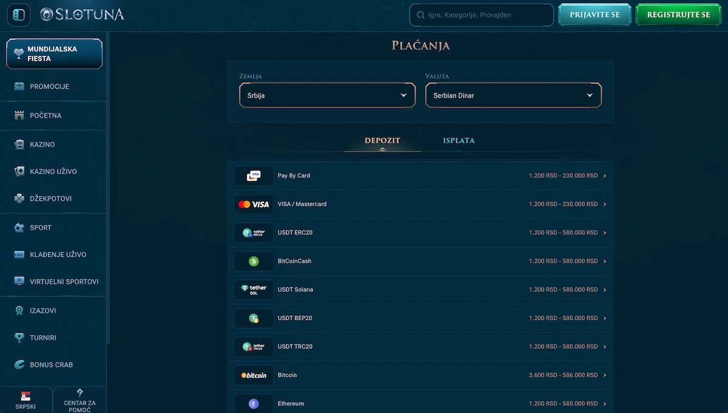Toggle the sidebar collapse icon

[x=19, y=15]
